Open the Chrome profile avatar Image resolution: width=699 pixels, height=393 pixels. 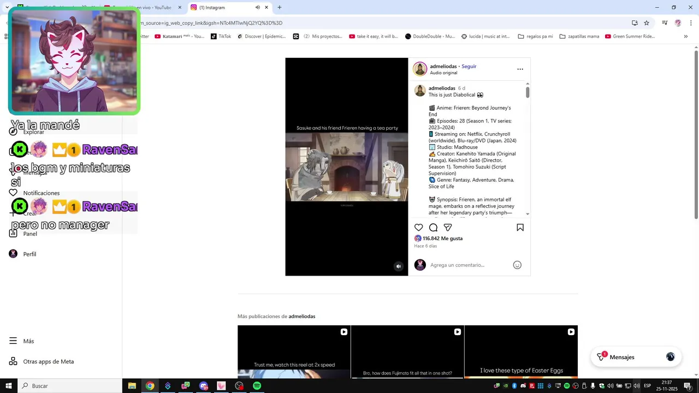(678, 23)
